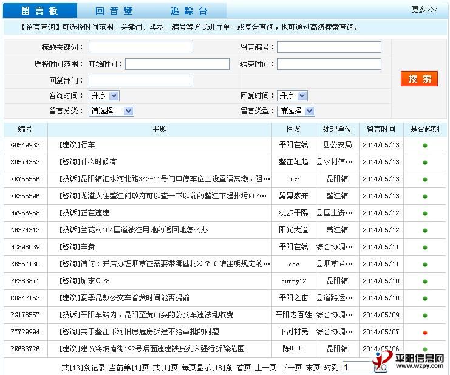Screen dimensions: 450x375
Task: Click the green status dot for HC898039
Action: (425, 248)
